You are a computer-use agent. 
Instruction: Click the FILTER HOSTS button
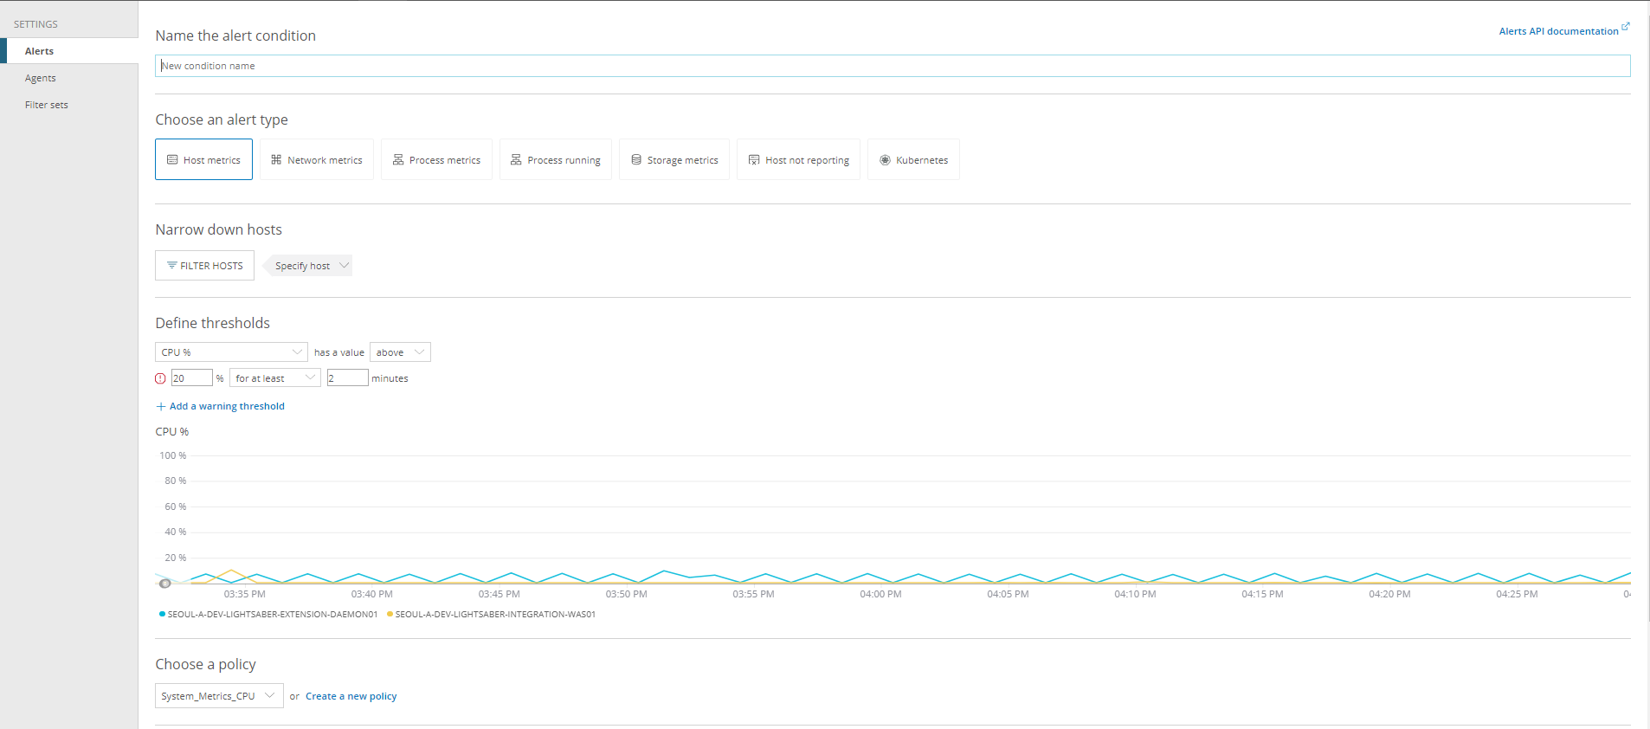click(204, 266)
